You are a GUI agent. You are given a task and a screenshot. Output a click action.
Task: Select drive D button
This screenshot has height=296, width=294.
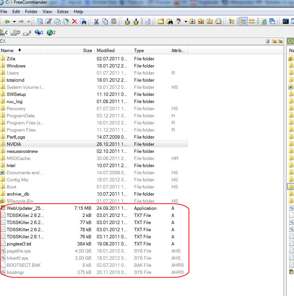click(x=15, y=33)
